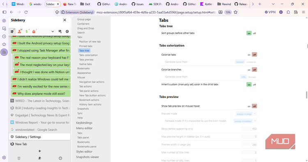The width and height of the screenshot is (308, 162).
Task: Click the Sidebery toolbar button
Action: (296, 12)
